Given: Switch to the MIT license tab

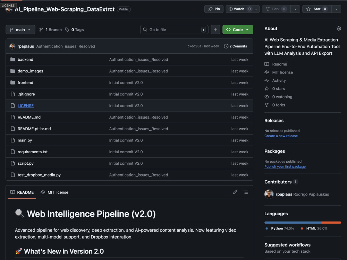Looking at the screenshot, I should tap(54, 192).
